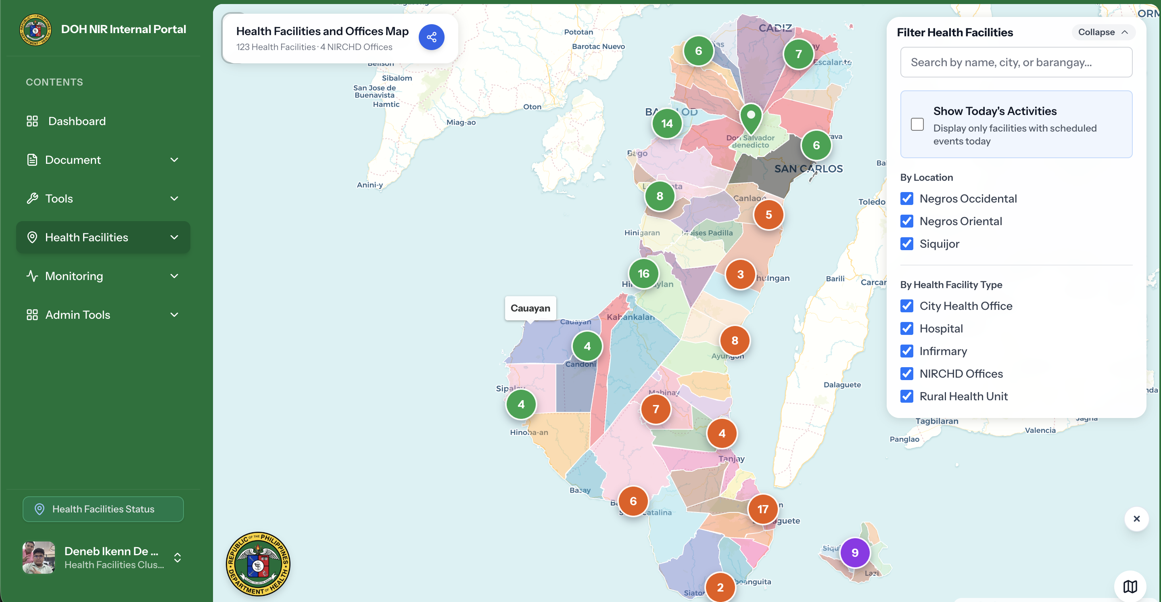This screenshot has width=1161, height=602.
Task: Toggle the Siquijor location checkbox
Action: (x=906, y=244)
